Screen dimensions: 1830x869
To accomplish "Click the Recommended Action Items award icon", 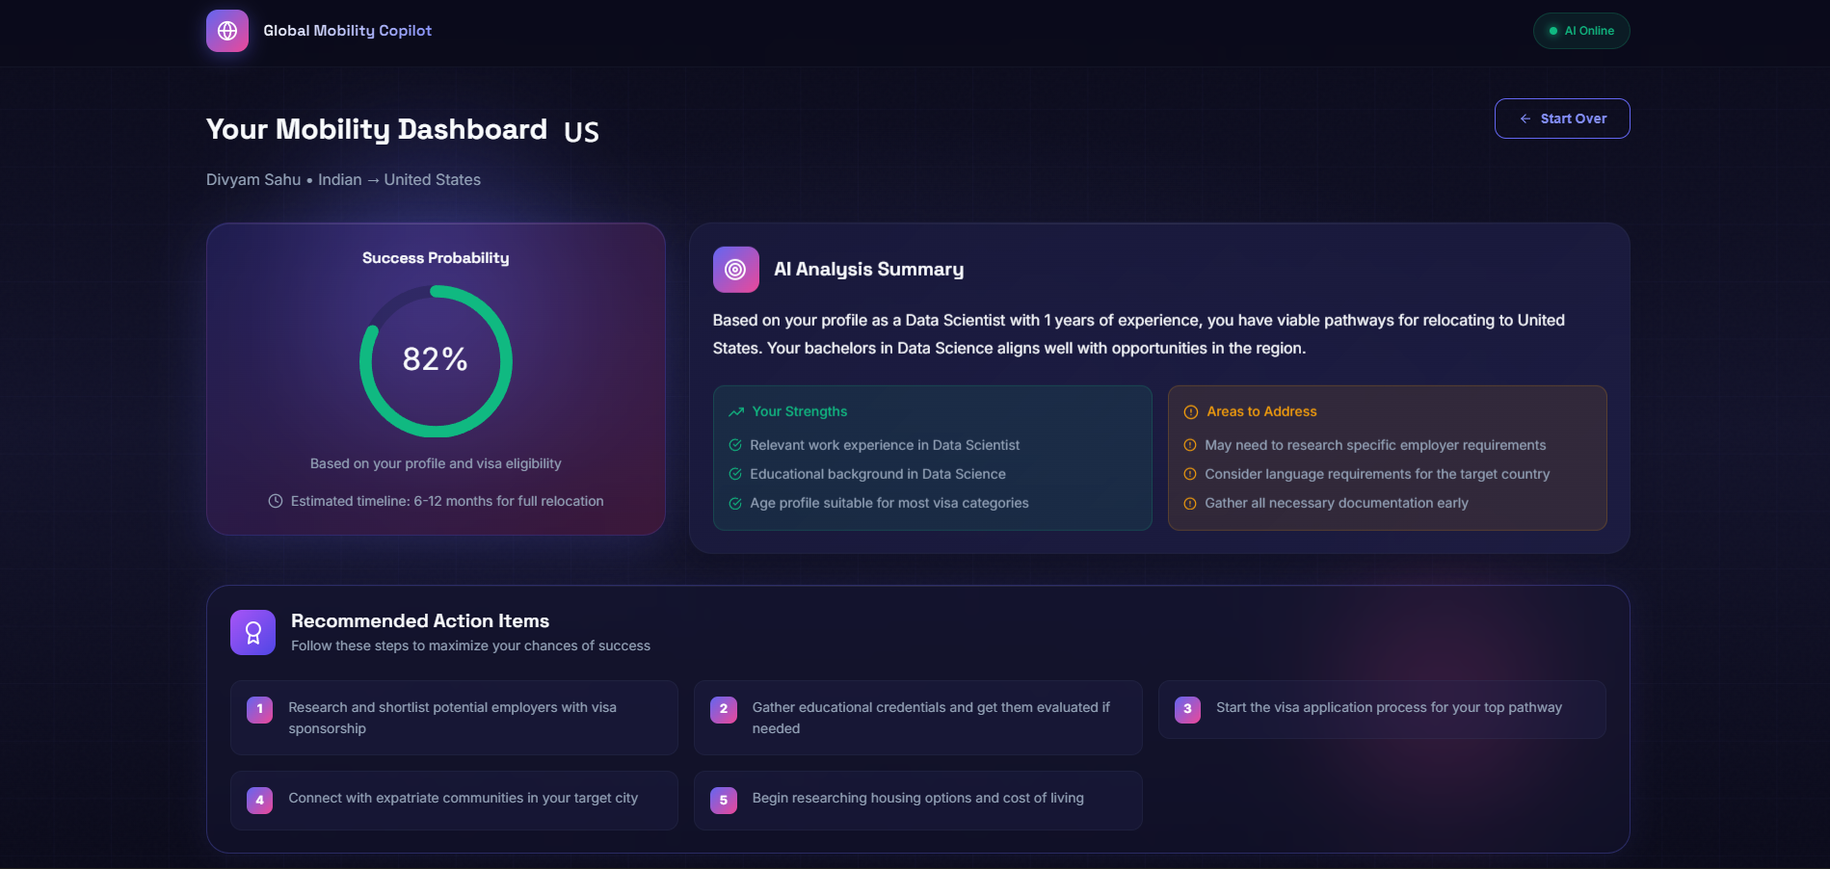I will tap(252, 632).
